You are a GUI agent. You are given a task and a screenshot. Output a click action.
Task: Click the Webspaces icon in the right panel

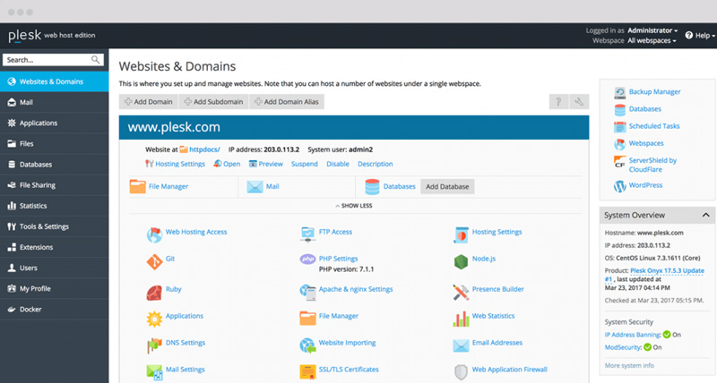619,144
